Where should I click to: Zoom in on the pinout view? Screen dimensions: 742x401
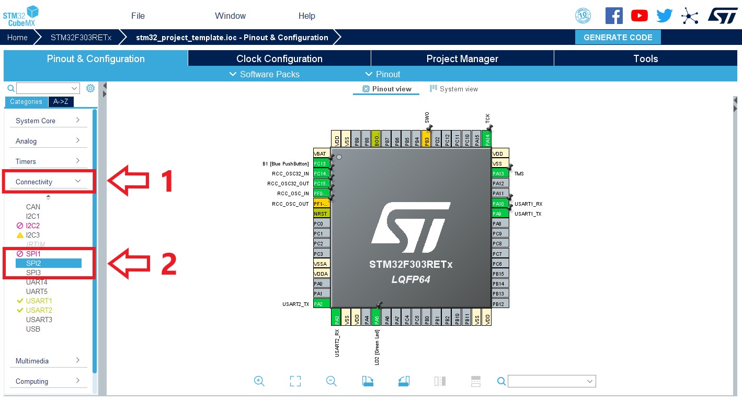[259, 381]
